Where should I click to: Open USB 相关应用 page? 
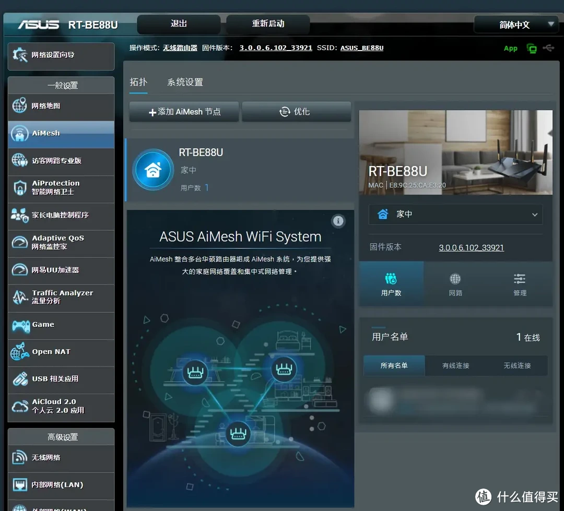61,379
